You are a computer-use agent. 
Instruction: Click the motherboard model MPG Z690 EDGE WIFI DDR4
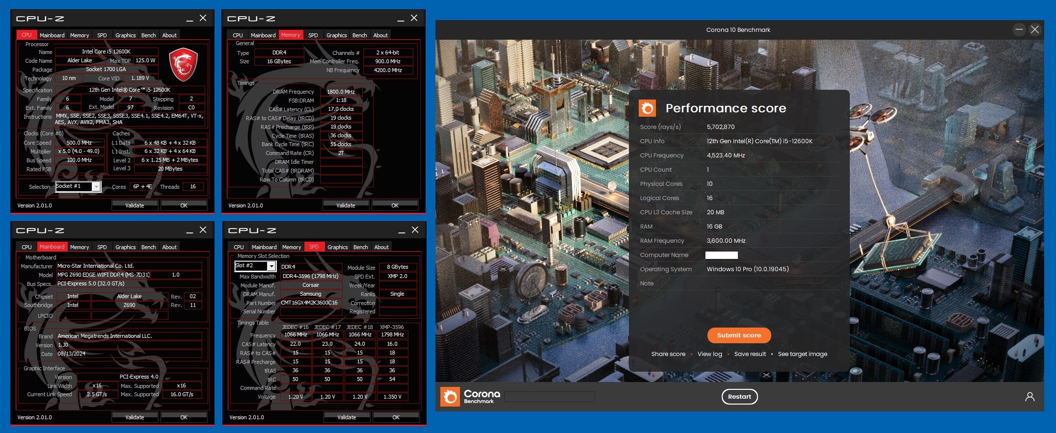[103, 275]
